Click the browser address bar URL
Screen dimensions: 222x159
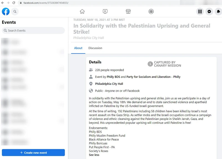pos(46,3)
